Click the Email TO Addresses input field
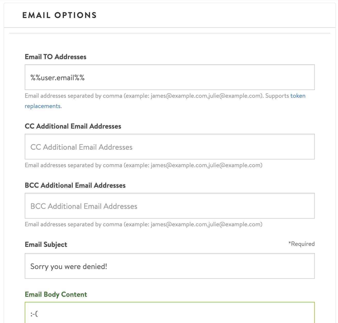The height and width of the screenshot is (323, 338). coord(169,77)
